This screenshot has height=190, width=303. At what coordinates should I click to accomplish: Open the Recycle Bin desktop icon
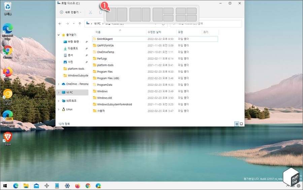point(8,8)
